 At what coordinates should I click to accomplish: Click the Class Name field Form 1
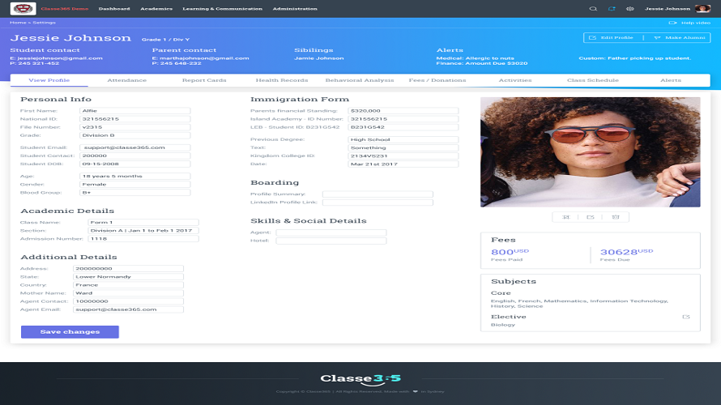click(x=143, y=223)
